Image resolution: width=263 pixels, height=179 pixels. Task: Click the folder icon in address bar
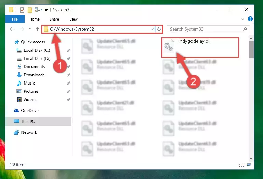pos(46,29)
